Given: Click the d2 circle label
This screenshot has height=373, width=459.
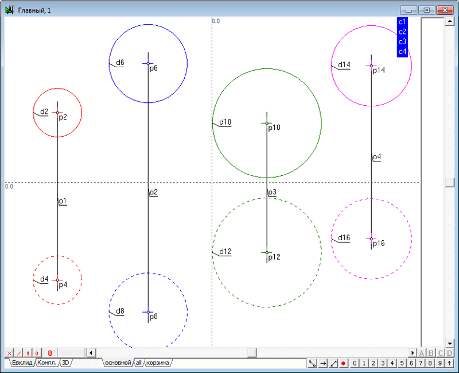Looking at the screenshot, I should (44, 111).
